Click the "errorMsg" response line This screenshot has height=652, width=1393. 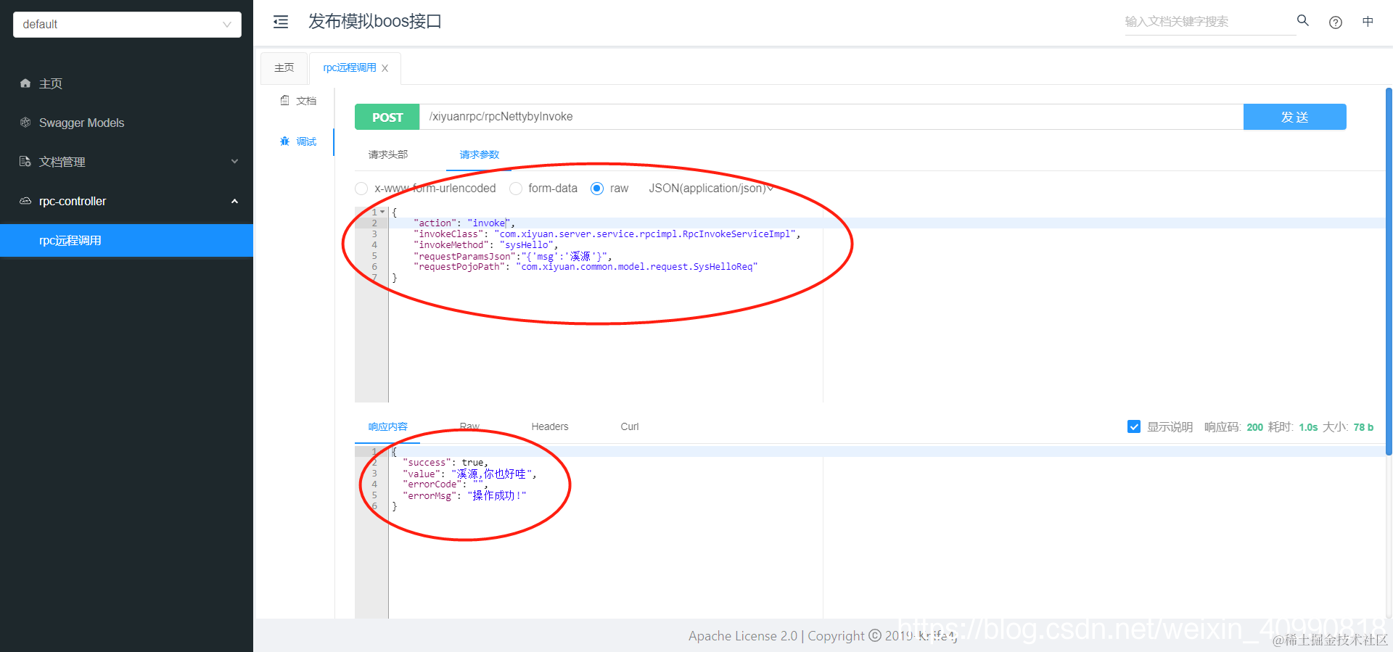[x=464, y=495]
